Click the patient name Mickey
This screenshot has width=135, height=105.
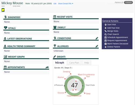pos(7,3)
